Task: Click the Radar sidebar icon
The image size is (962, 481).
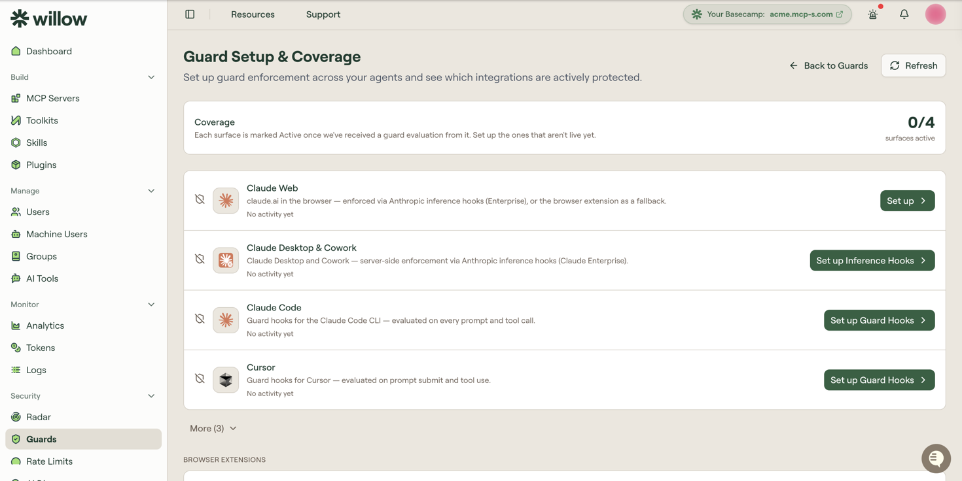Action: point(16,417)
